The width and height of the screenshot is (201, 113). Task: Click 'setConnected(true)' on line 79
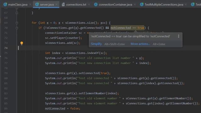click(94, 73)
